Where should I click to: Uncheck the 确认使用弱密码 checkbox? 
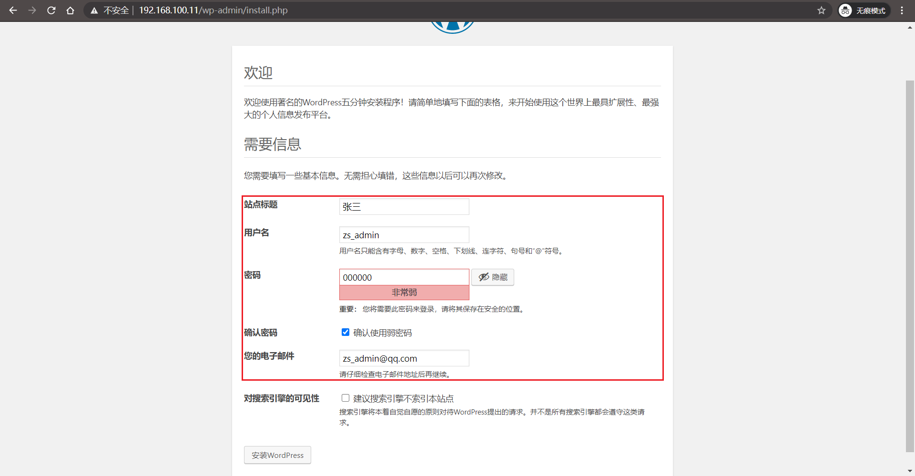tap(346, 332)
